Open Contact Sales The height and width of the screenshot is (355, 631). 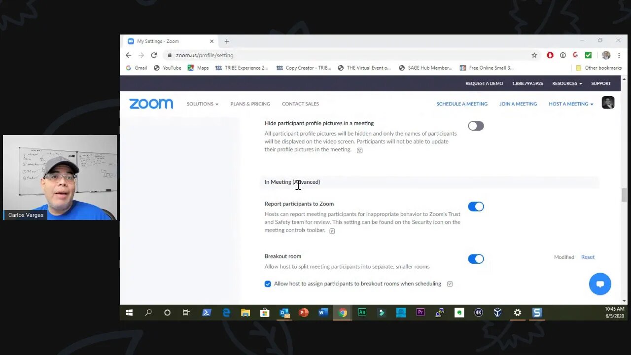(300, 104)
